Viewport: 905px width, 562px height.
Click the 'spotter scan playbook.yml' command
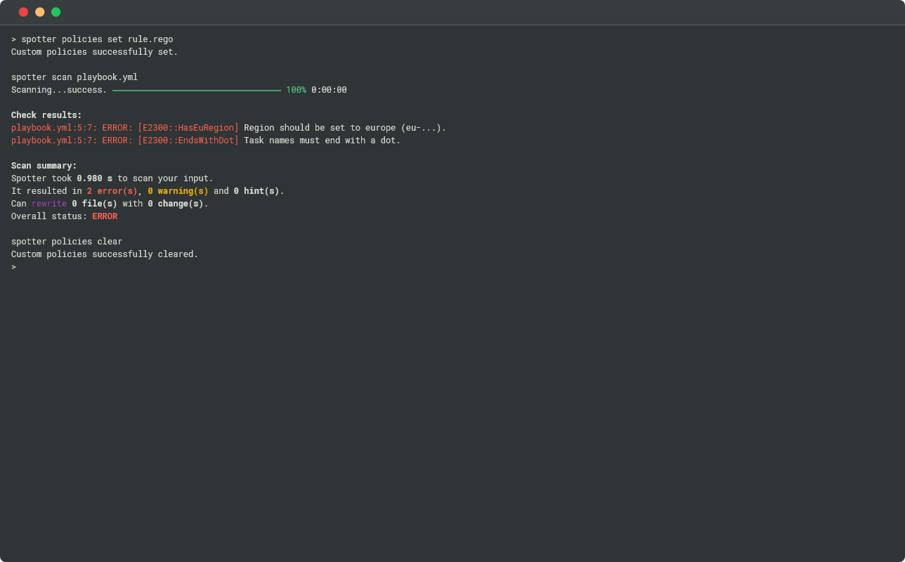click(x=74, y=77)
